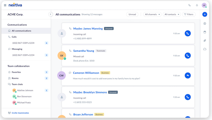Screen dimensions: 212x120
Task: Call back Maybe: James Manning
Action: [x=188, y=33]
